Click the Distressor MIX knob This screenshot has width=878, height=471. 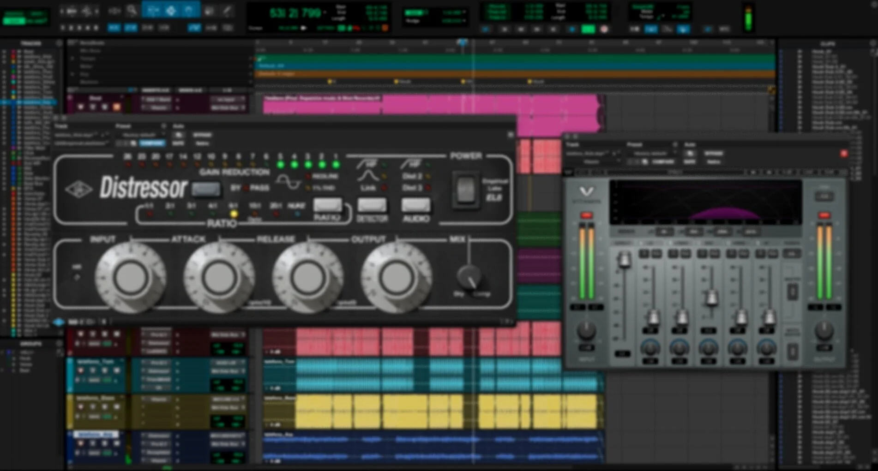coord(469,276)
